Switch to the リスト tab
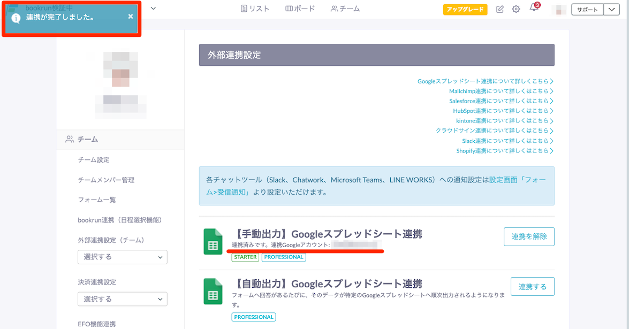This screenshot has width=629, height=329. click(x=255, y=9)
